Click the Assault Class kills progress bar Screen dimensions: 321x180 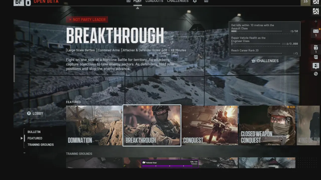coord(256,31)
